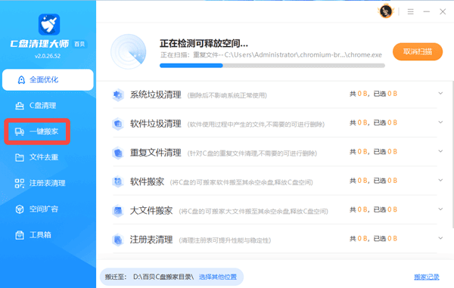
Task: Click the 软件垃圾清理 title text
Action: pyautogui.click(x=155, y=124)
